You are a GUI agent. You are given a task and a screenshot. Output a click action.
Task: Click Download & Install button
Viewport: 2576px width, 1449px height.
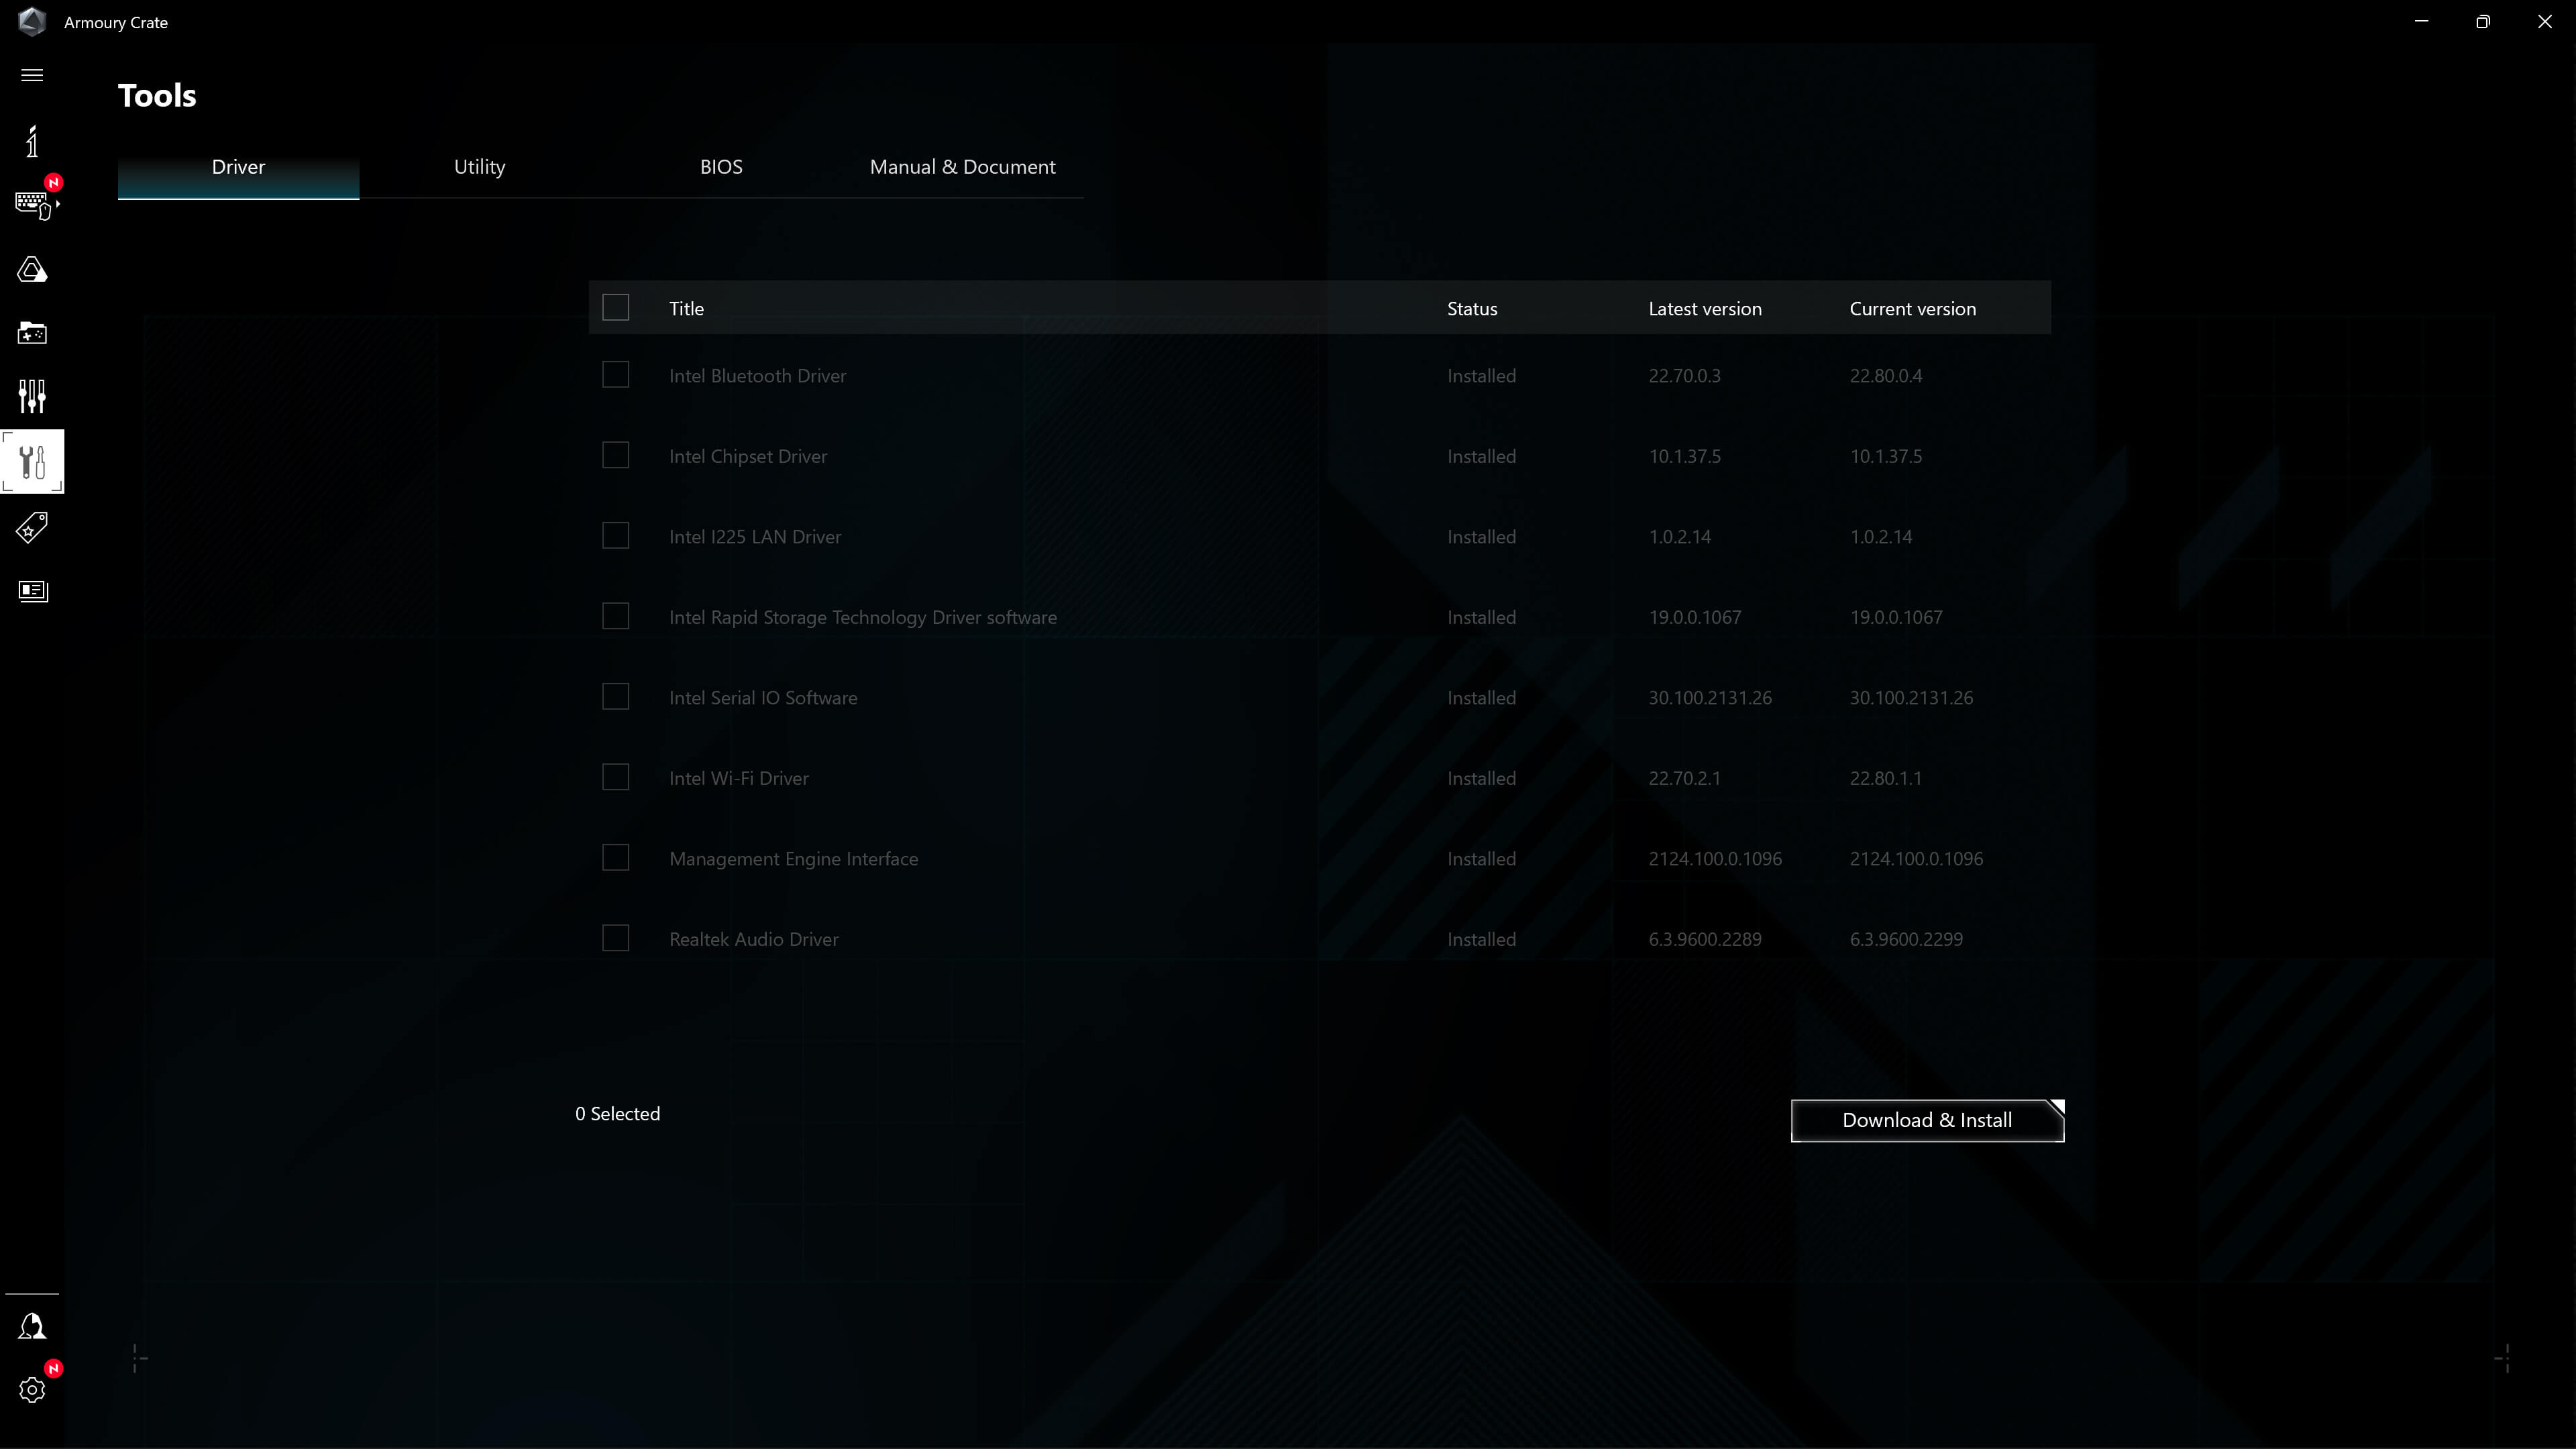coord(1927,1118)
